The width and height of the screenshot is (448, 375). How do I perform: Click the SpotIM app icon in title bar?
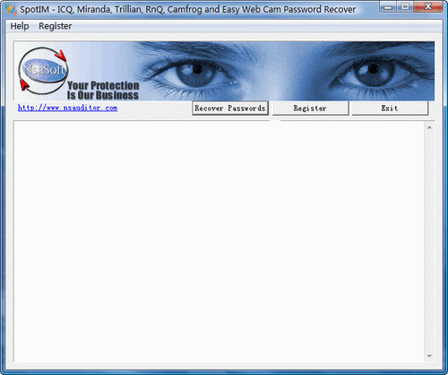[11, 10]
